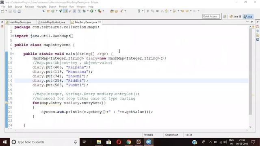
Task: Open the Run menu
Action: (71, 6)
